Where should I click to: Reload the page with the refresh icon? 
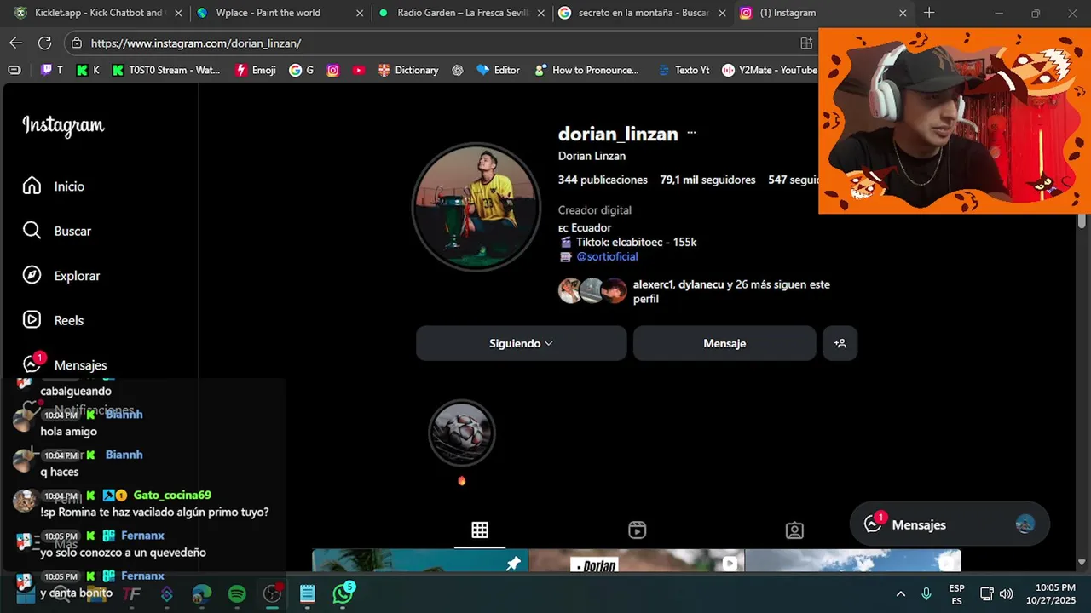coord(45,43)
